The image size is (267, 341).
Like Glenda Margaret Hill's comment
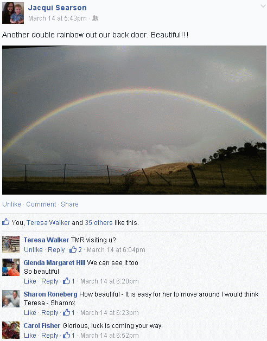(30, 281)
